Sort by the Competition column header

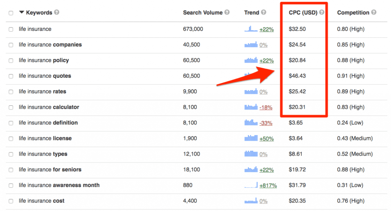[353, 13]
